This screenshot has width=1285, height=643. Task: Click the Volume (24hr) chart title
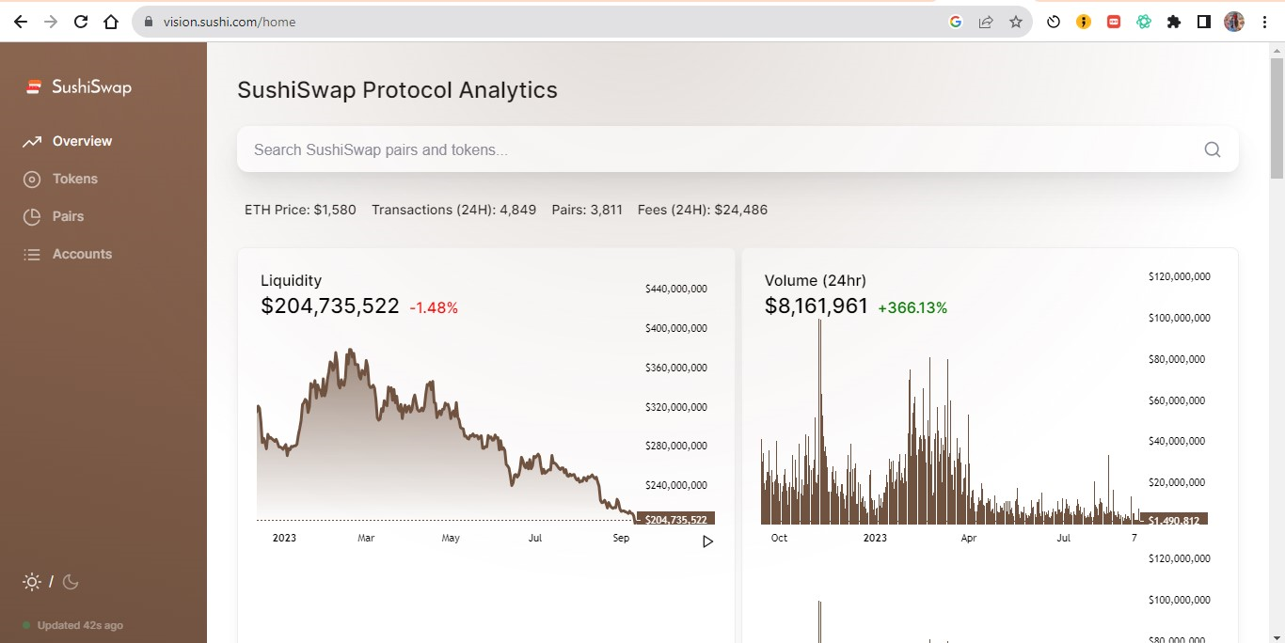point(816,280)
